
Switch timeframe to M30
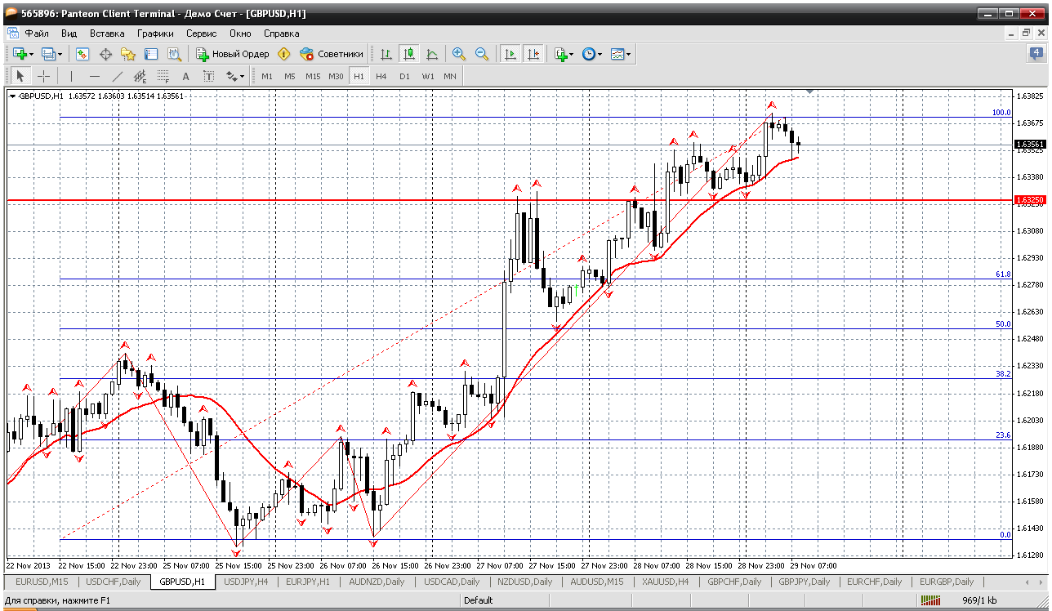pyautogui.click(x=336, y=76)
